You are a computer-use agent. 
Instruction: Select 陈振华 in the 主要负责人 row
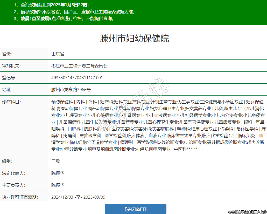pyautogui.click(x=58, y=185)
